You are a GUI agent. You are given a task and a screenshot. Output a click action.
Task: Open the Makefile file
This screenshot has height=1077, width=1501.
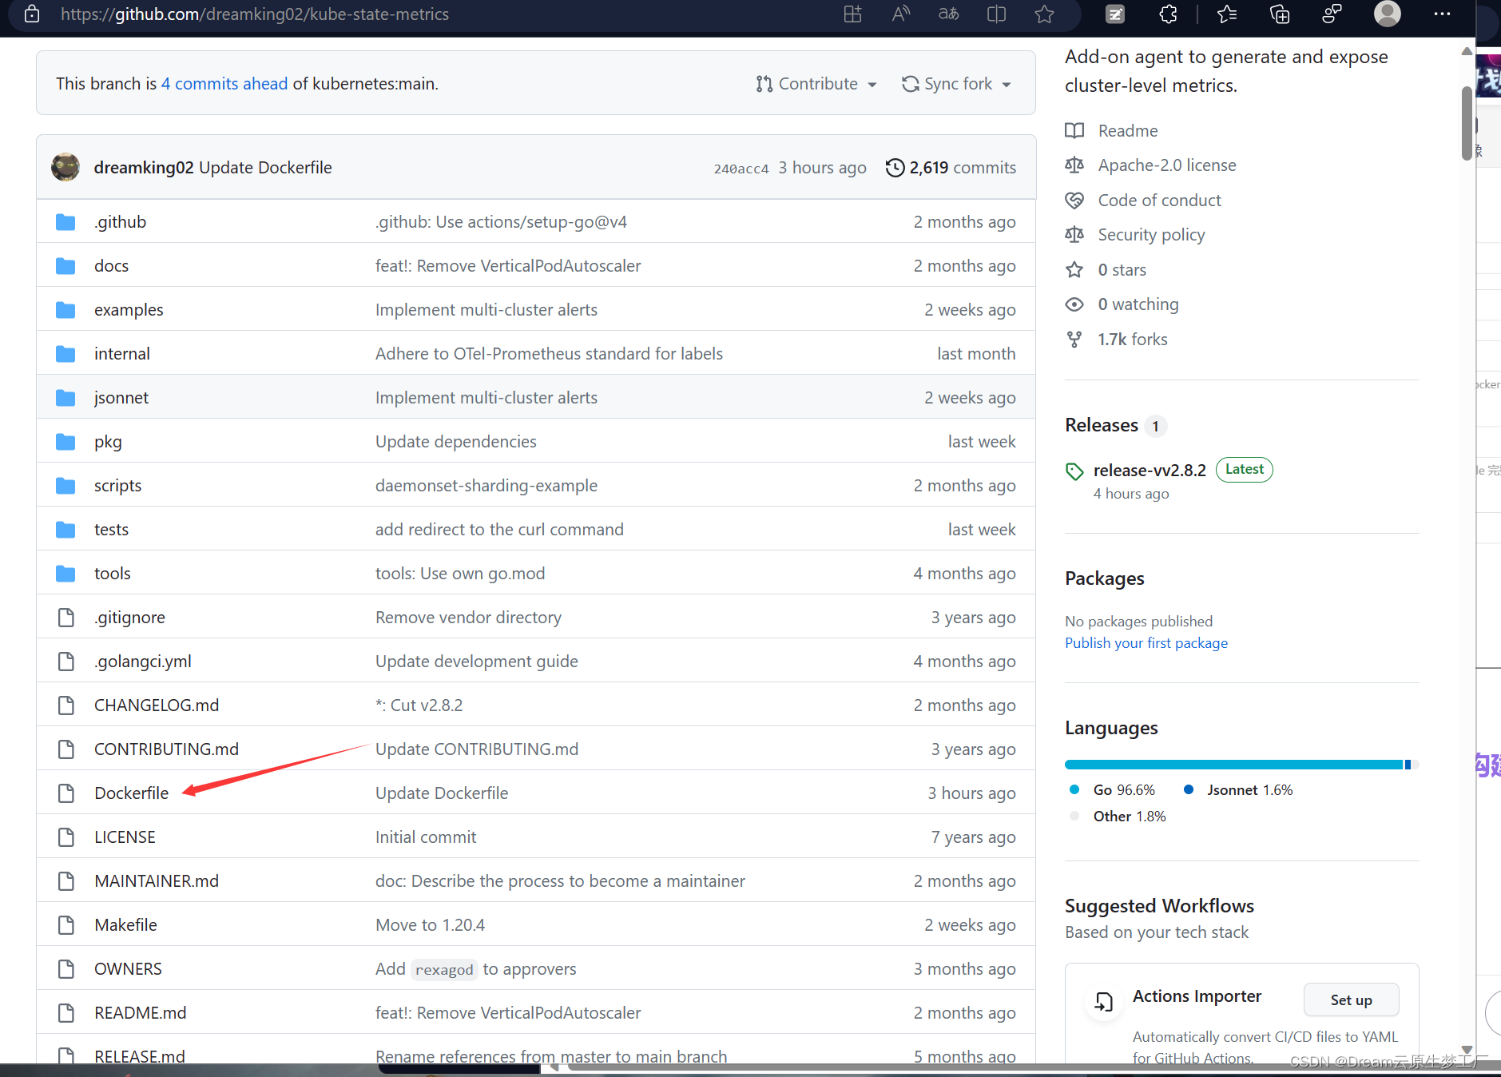(x=125, y=925)
